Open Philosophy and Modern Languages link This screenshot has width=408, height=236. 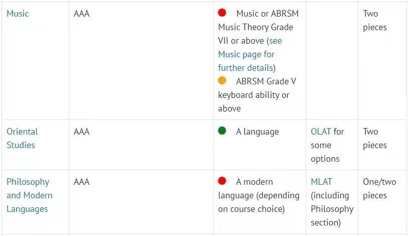tap(30, 195)
